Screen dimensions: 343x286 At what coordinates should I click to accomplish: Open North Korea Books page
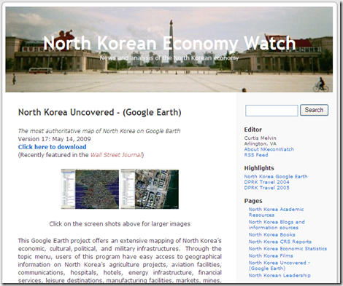coord(271,234)
